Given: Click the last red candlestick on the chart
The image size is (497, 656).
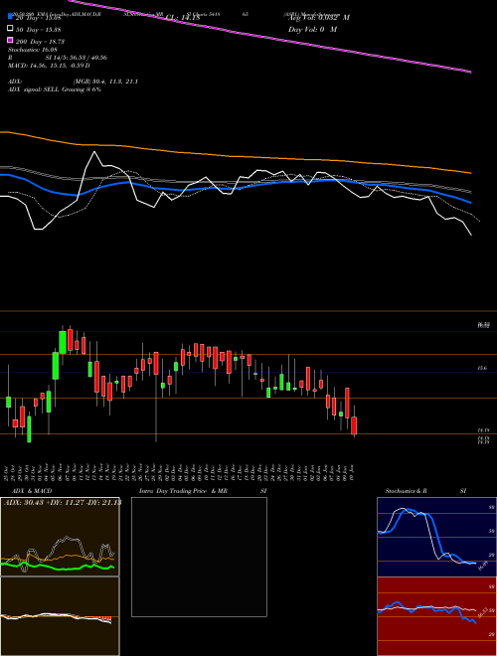Looking at the screenshot, I should point(354,425).
